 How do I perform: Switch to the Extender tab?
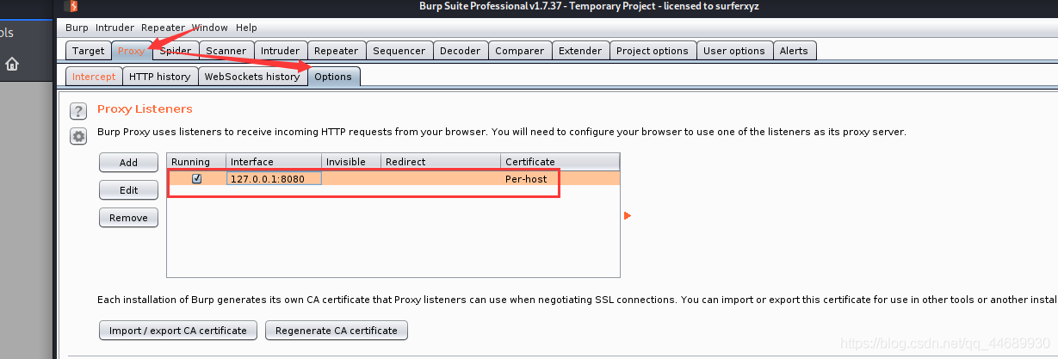580,51
